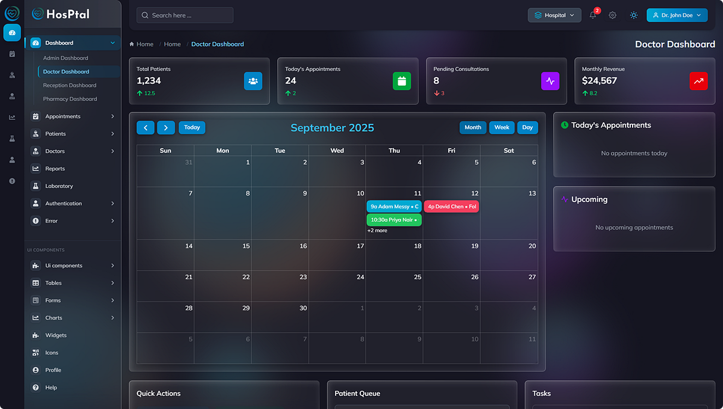The image size is (723, 409).
Task: Click the search field in the header
Action: [184, 15]
